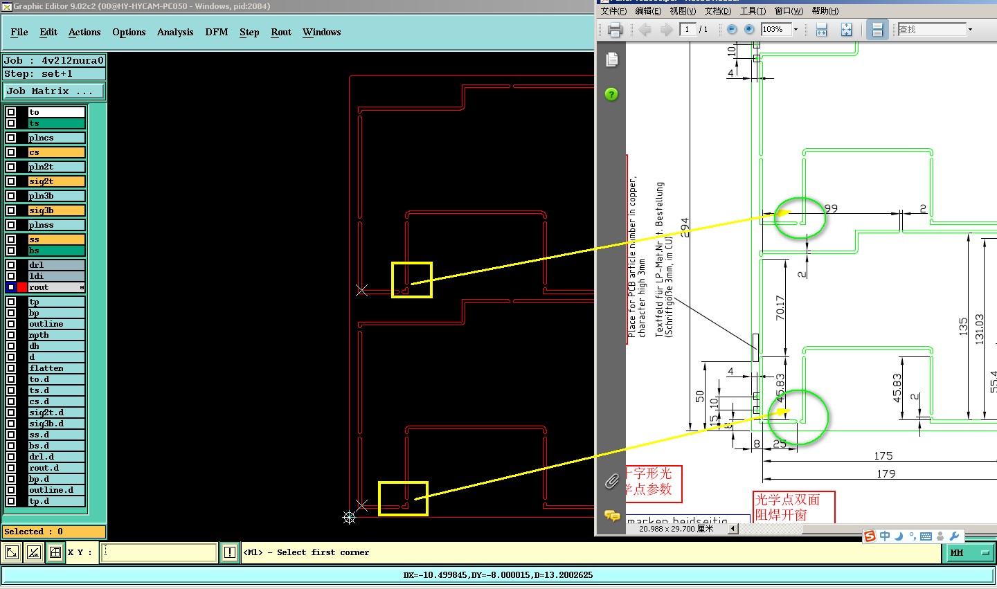
Task: Click the grid snap icon beside XY field
Action: pos(55,552)
